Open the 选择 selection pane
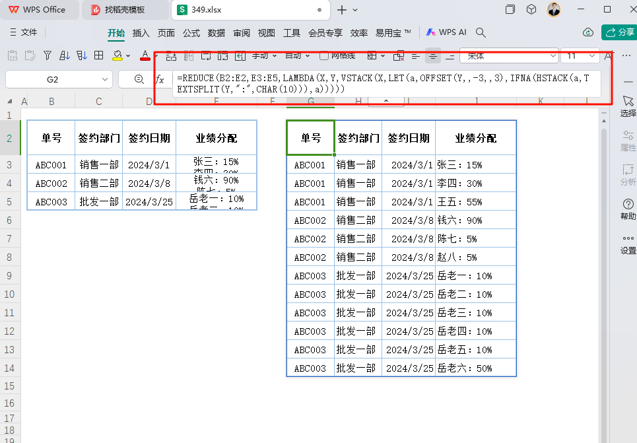 coord(628,106)
